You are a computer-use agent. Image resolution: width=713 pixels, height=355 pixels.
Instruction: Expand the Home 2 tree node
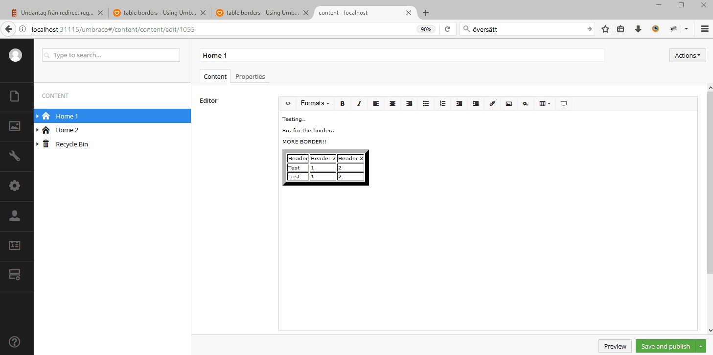pyautogui.click(x=37, y=130)
